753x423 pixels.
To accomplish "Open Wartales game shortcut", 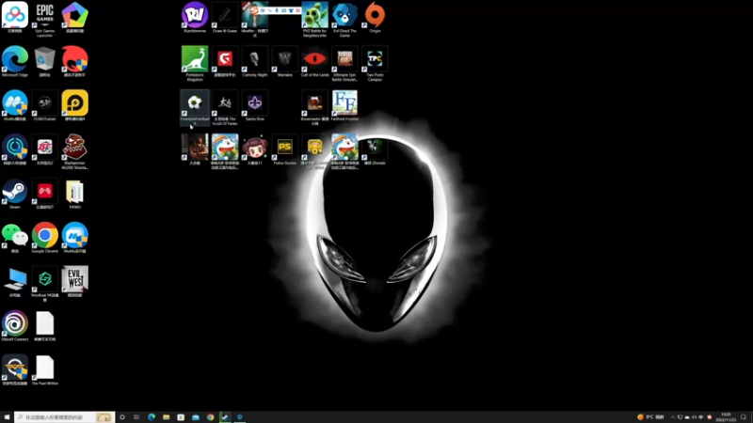I will 285,61.
